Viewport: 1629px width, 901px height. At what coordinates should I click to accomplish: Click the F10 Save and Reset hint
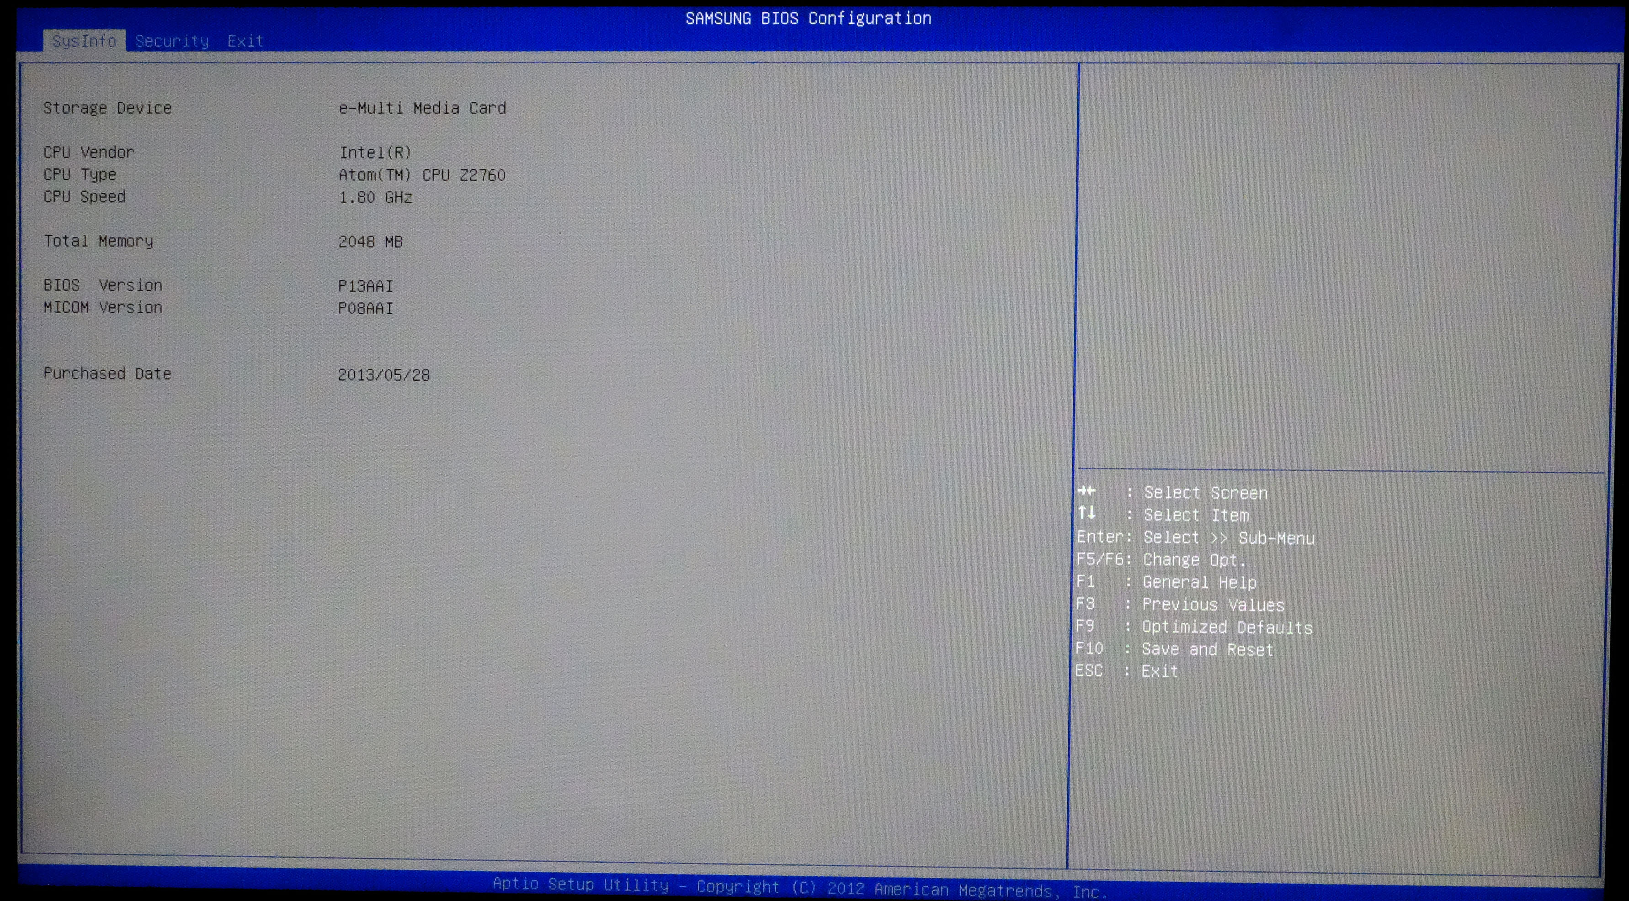[1174, 649]
